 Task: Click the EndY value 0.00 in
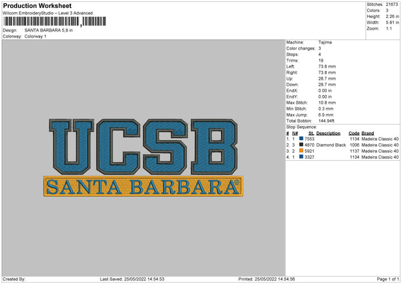click(325, 97)
